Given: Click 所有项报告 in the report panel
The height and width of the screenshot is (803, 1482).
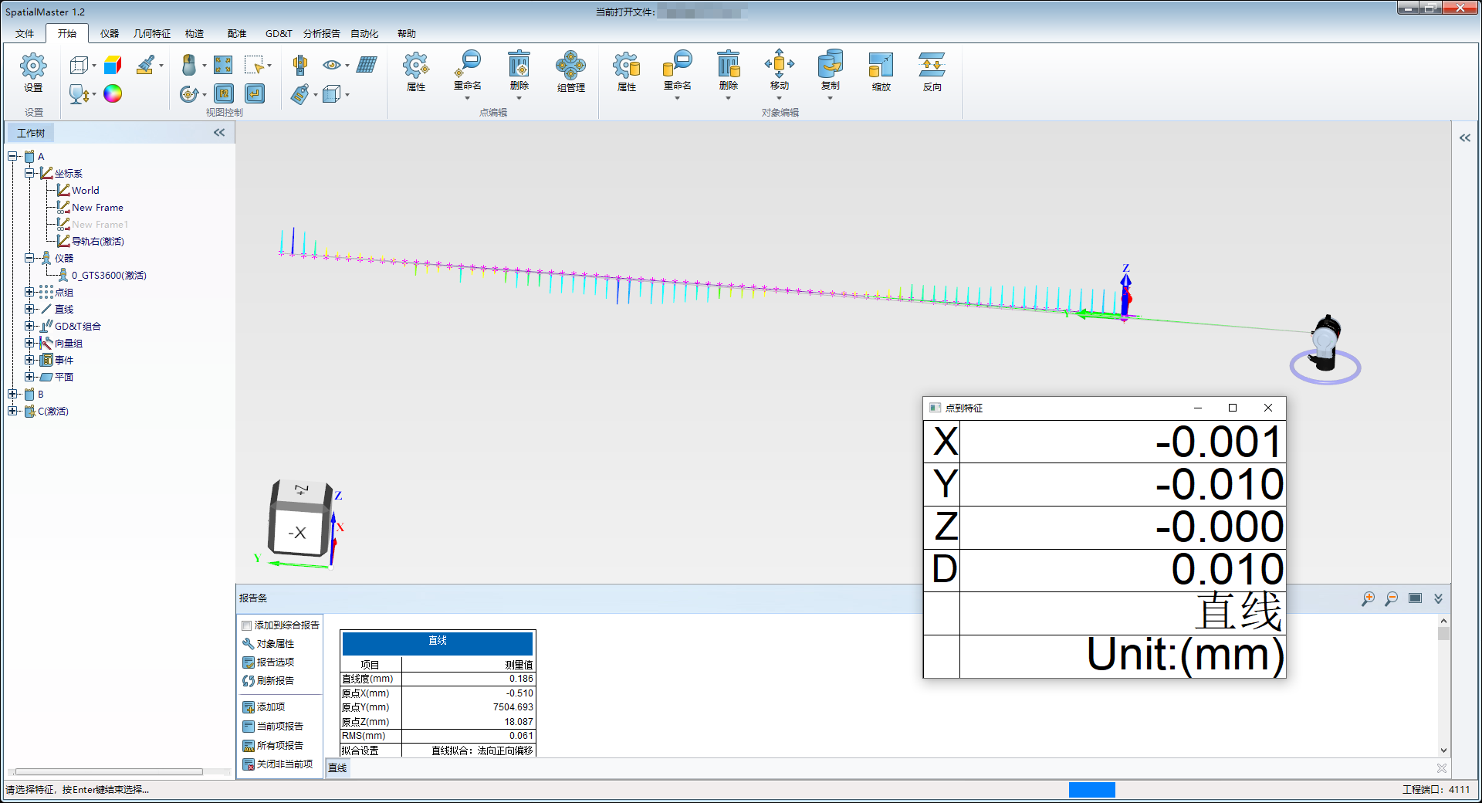Looking at the screenshot, I should tap(279, 746).
